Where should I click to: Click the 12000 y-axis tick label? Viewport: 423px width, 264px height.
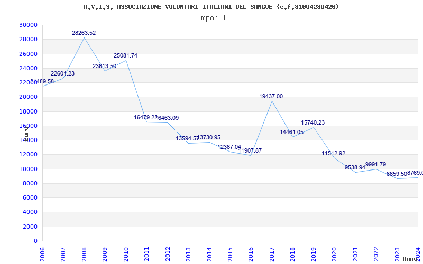point(29,155)
